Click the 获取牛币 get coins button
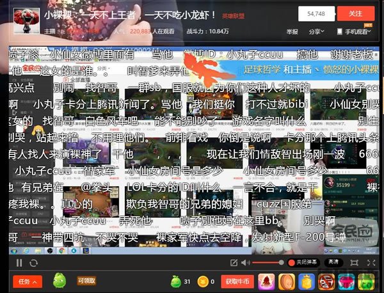384x293 pixels. click(x=237, y=281)
